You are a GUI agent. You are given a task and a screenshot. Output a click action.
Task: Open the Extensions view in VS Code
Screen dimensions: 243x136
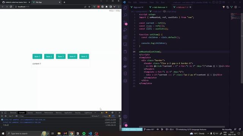pyautogui.click(x=125, y=37)
